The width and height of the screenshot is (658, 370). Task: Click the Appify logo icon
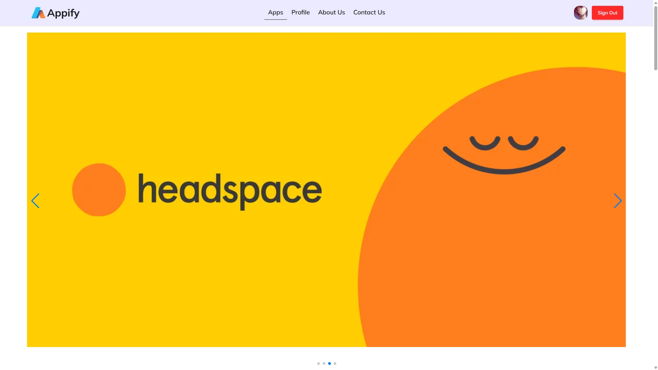coord(38,13)
